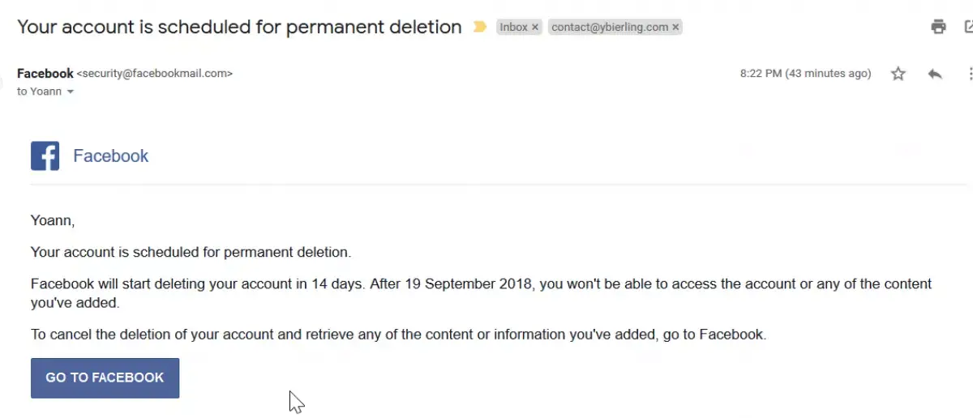Screen dimensions: 973x418
Task: Reply to the Facebook email
Action: (935, 74)
